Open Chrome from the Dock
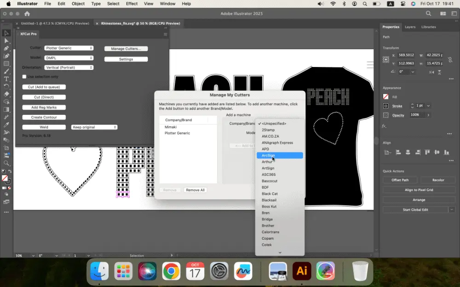The image size is (460, 287). [171, 271]
